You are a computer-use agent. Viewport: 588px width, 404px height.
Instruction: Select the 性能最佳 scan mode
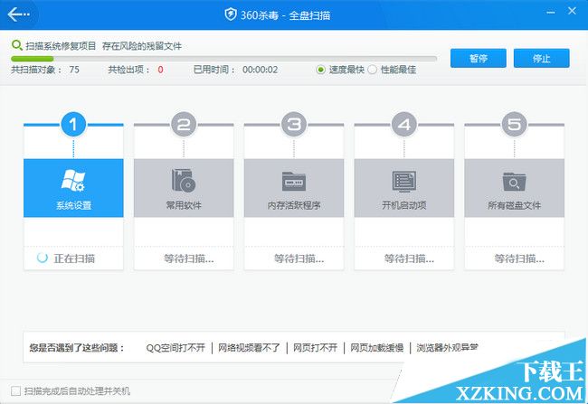(x=373, y=70)
